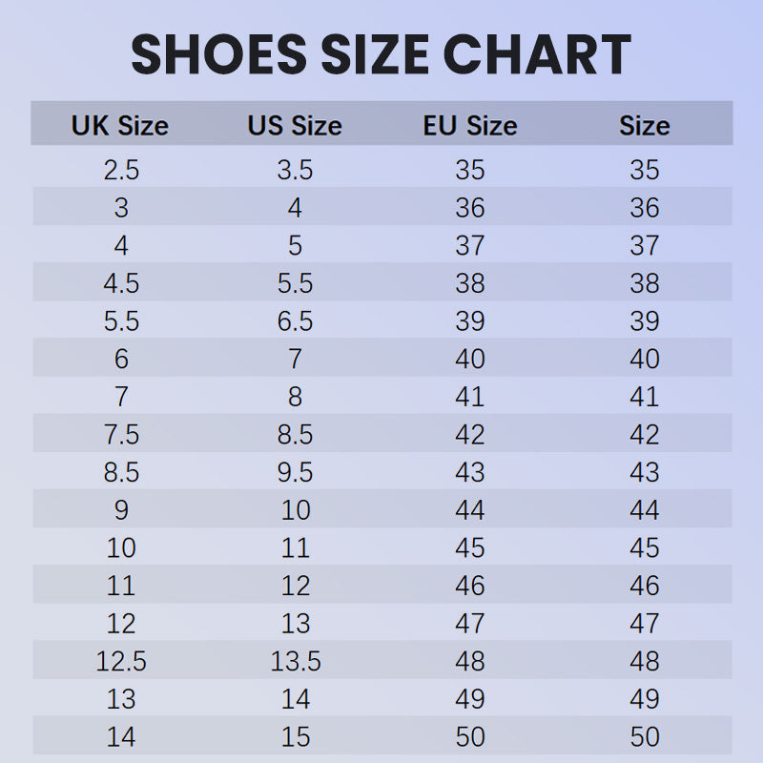Click the EU Size column header
Screen dimensions: 763x763
click(x=469, y=126)
